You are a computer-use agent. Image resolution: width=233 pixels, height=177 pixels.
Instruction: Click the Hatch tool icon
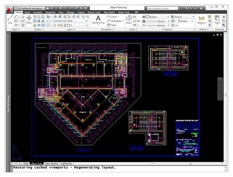(23, 25)
